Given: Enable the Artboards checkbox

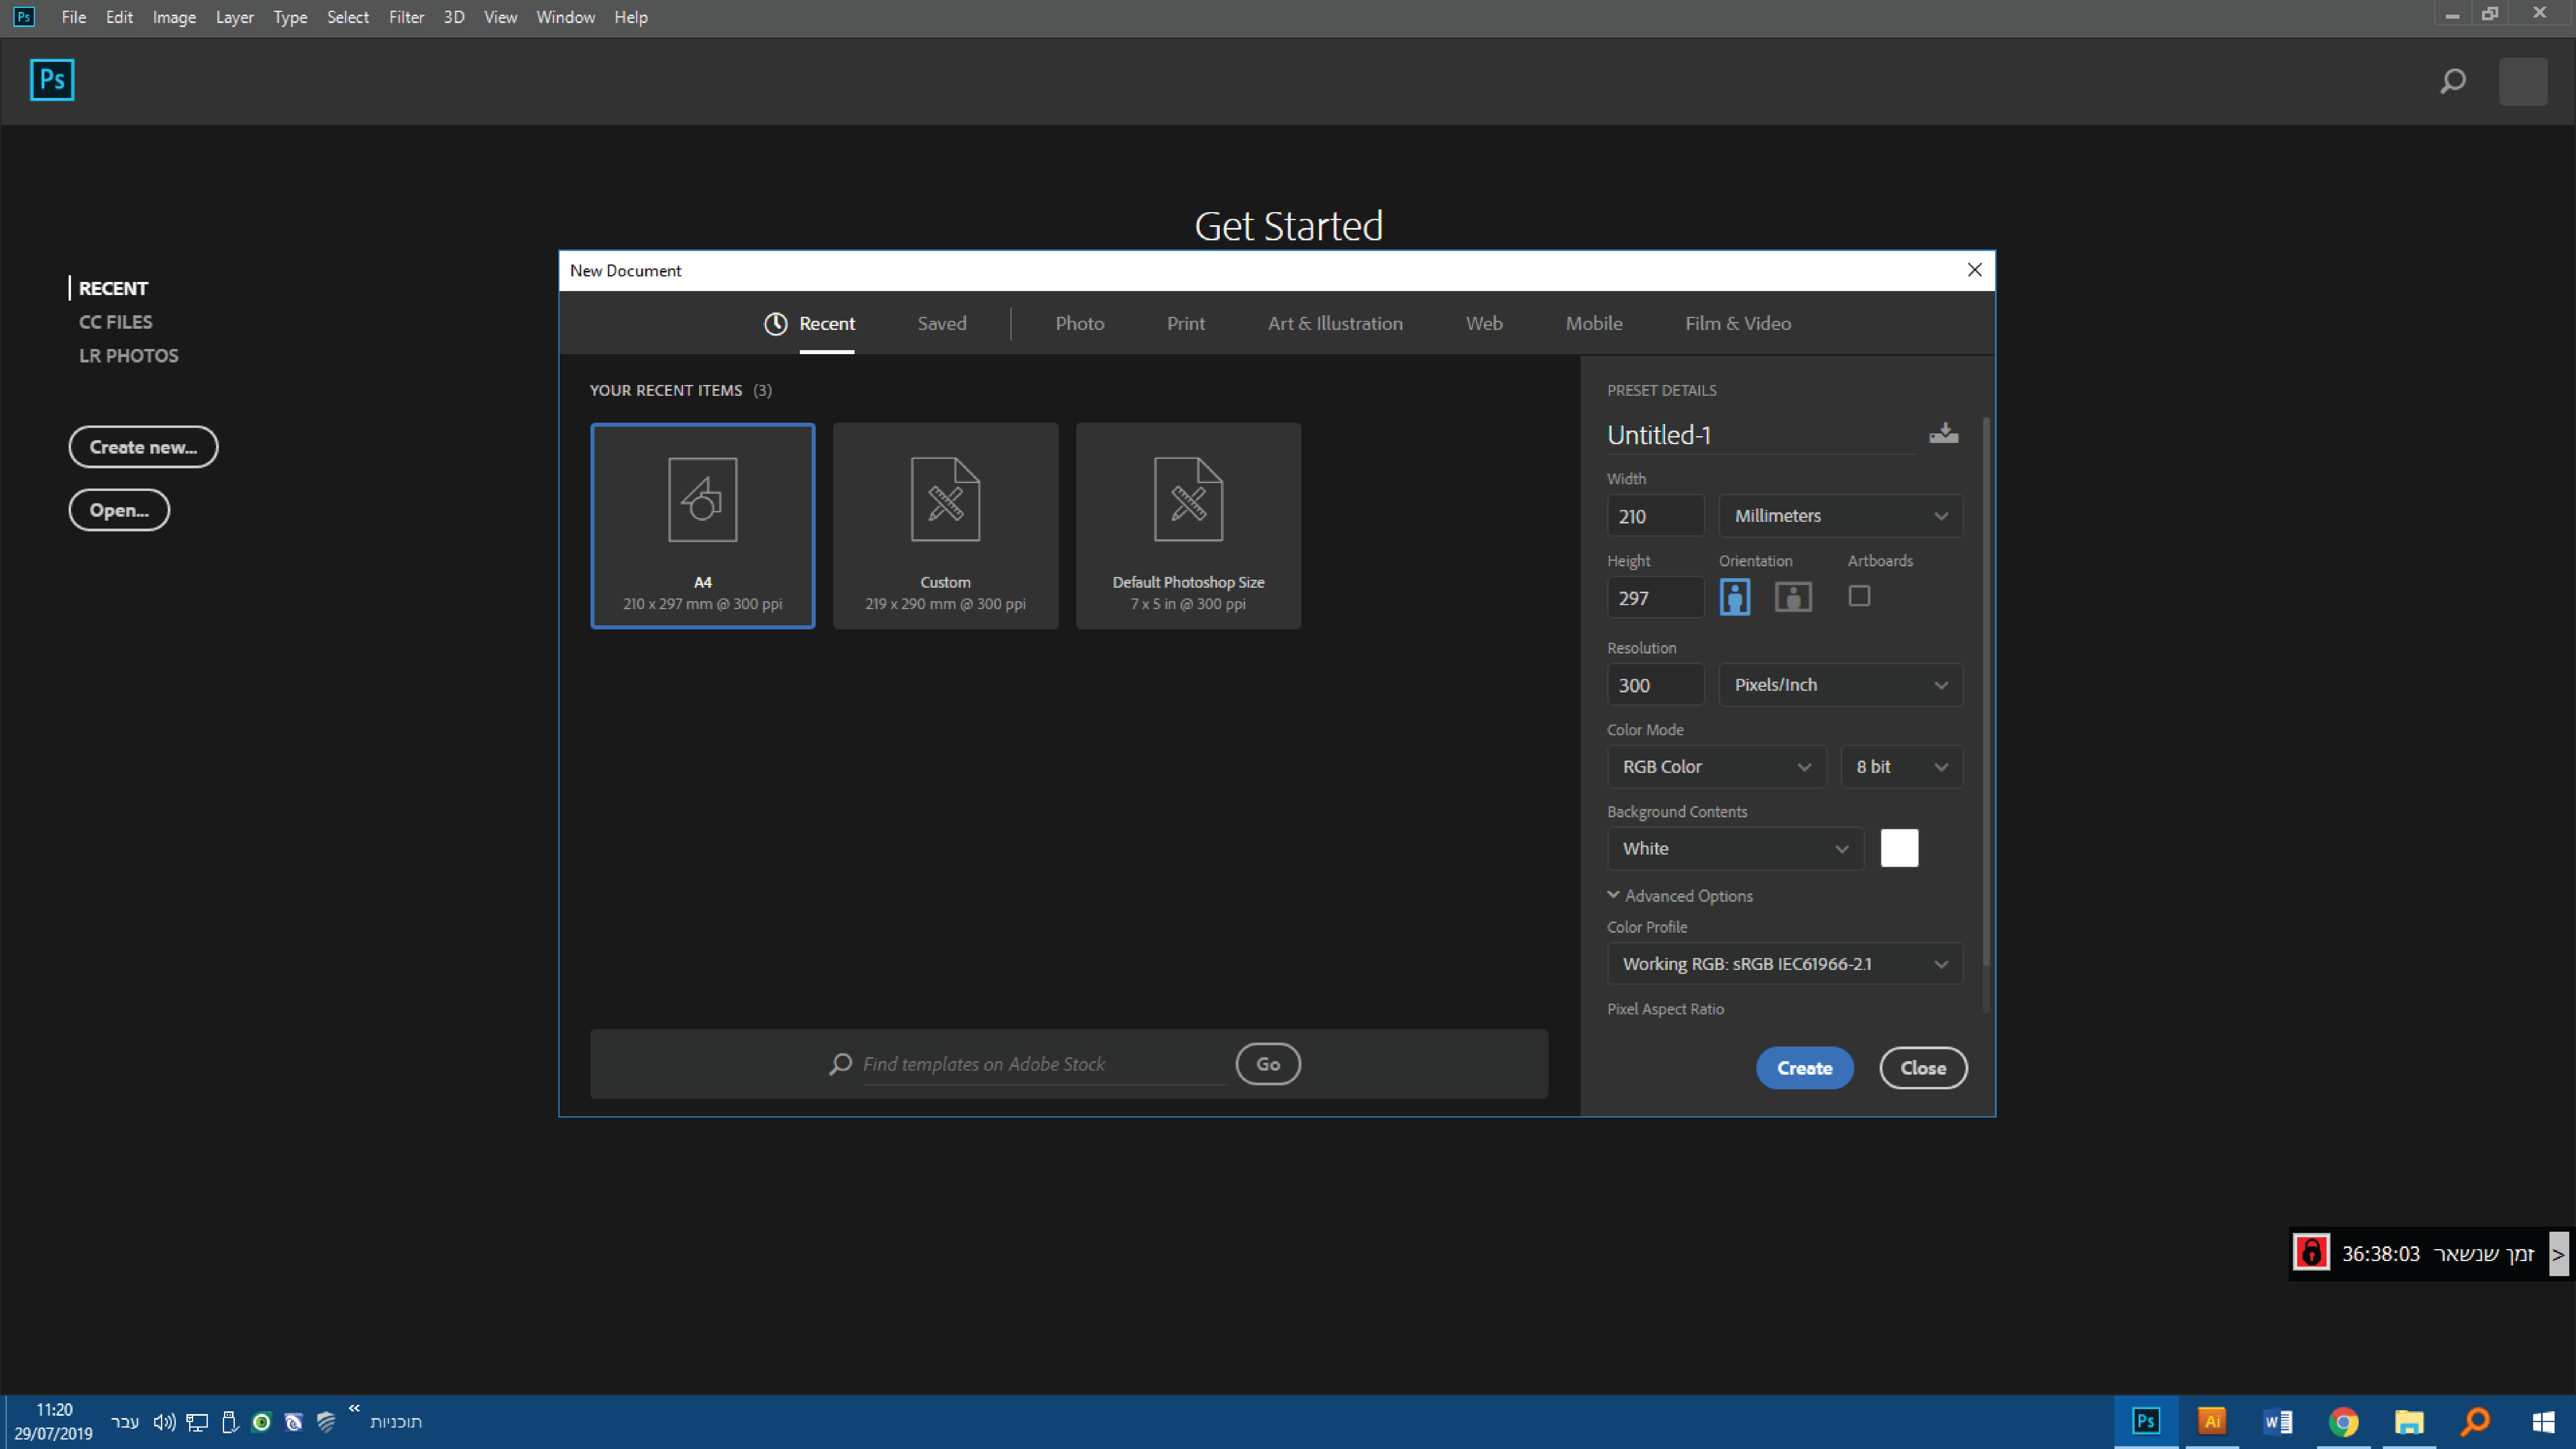Looking at the screenshot, I should 1859,596.
